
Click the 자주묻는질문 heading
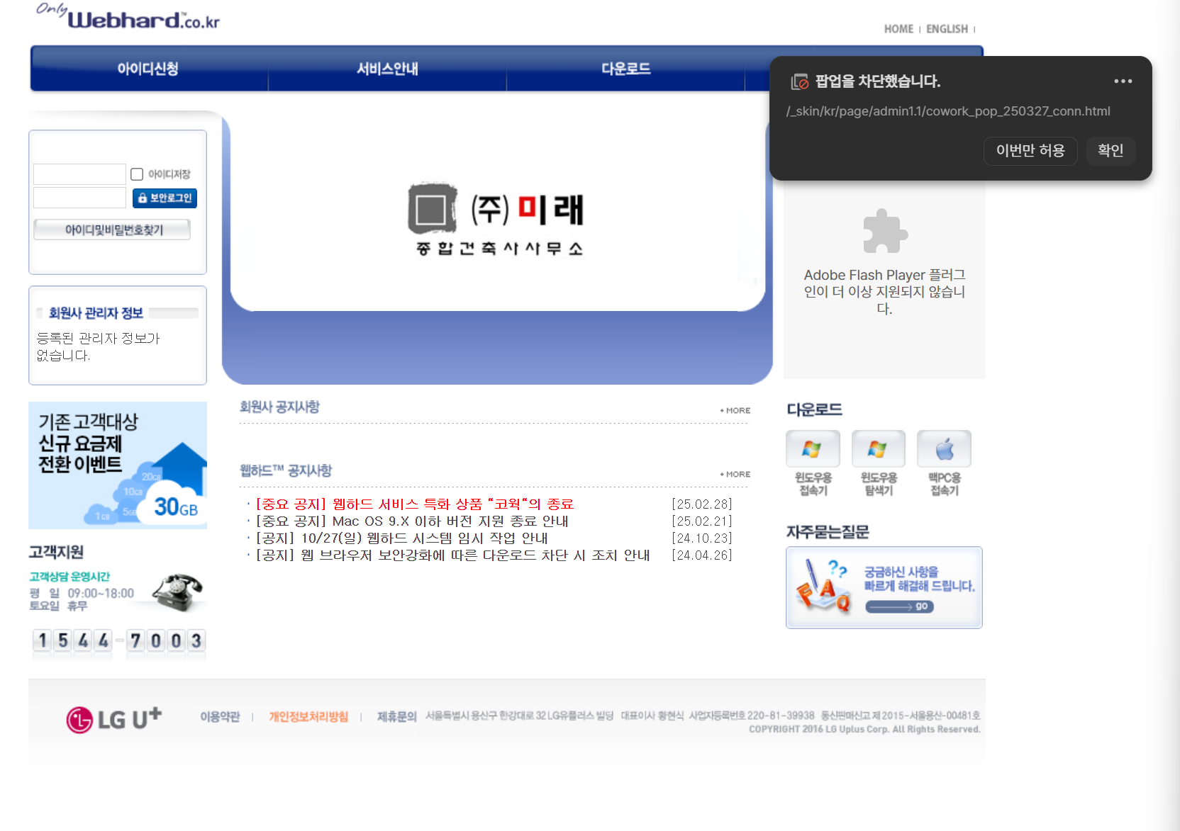click(828, 532)
